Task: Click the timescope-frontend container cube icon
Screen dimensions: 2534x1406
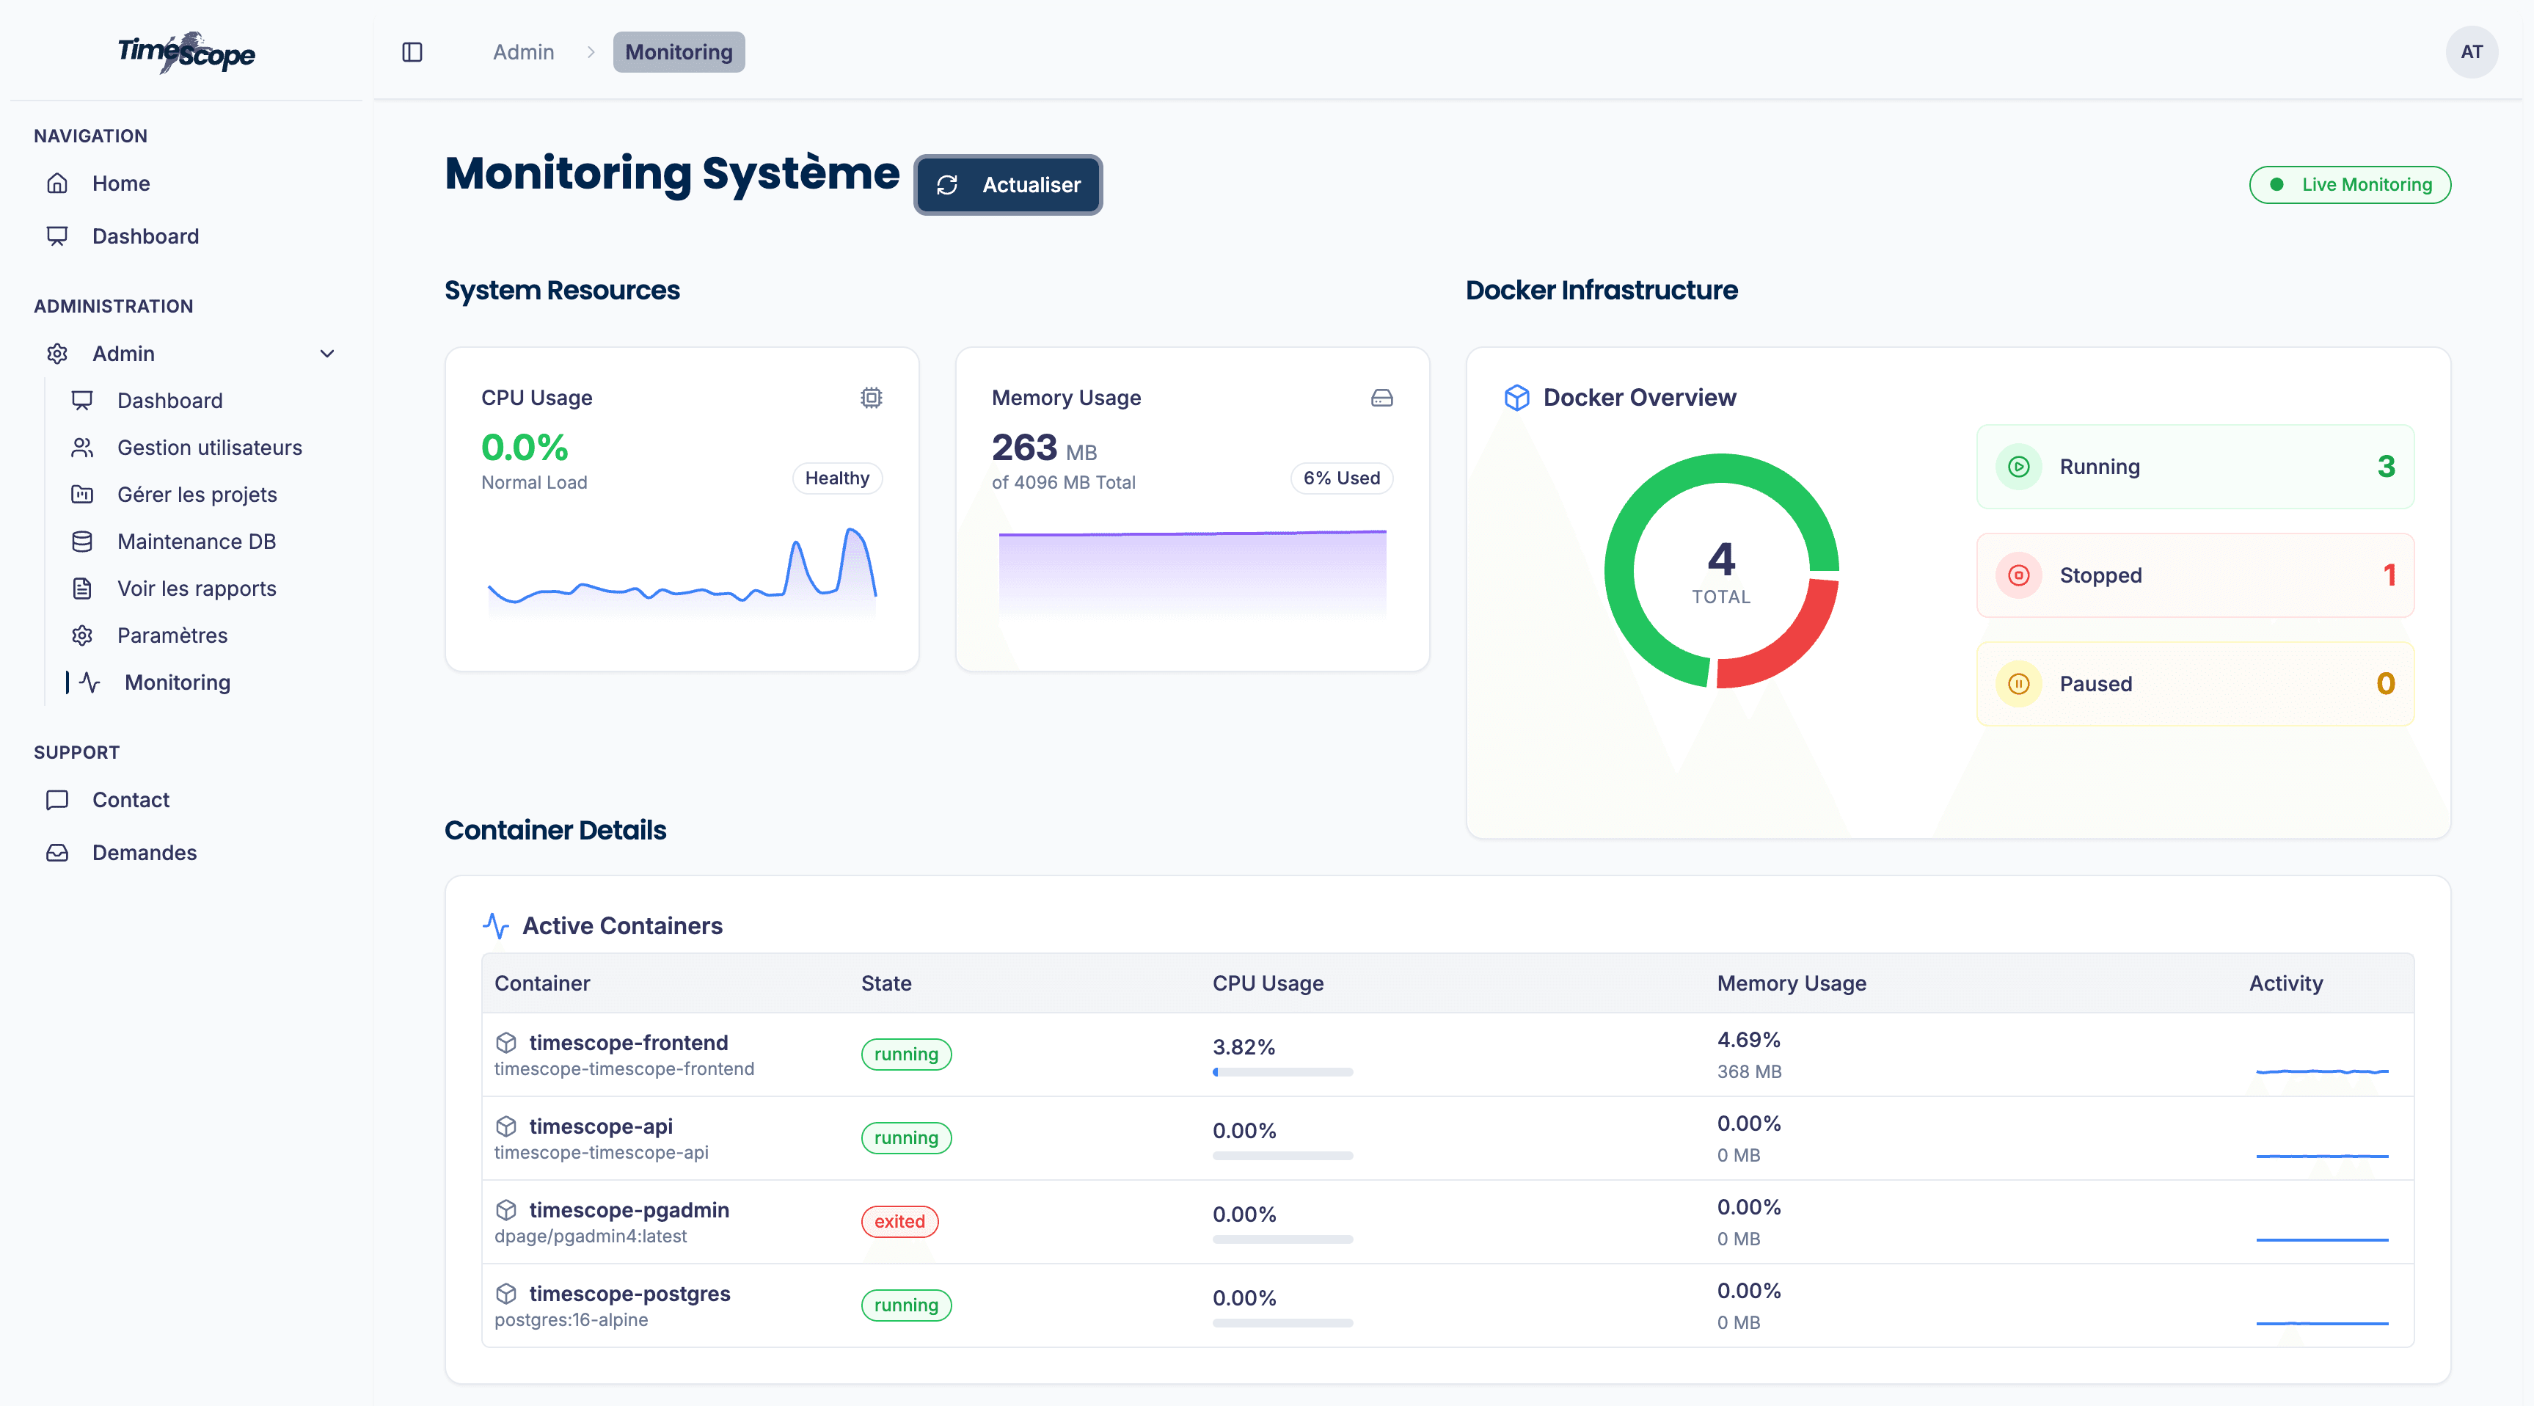Action: click(507, 1043)
